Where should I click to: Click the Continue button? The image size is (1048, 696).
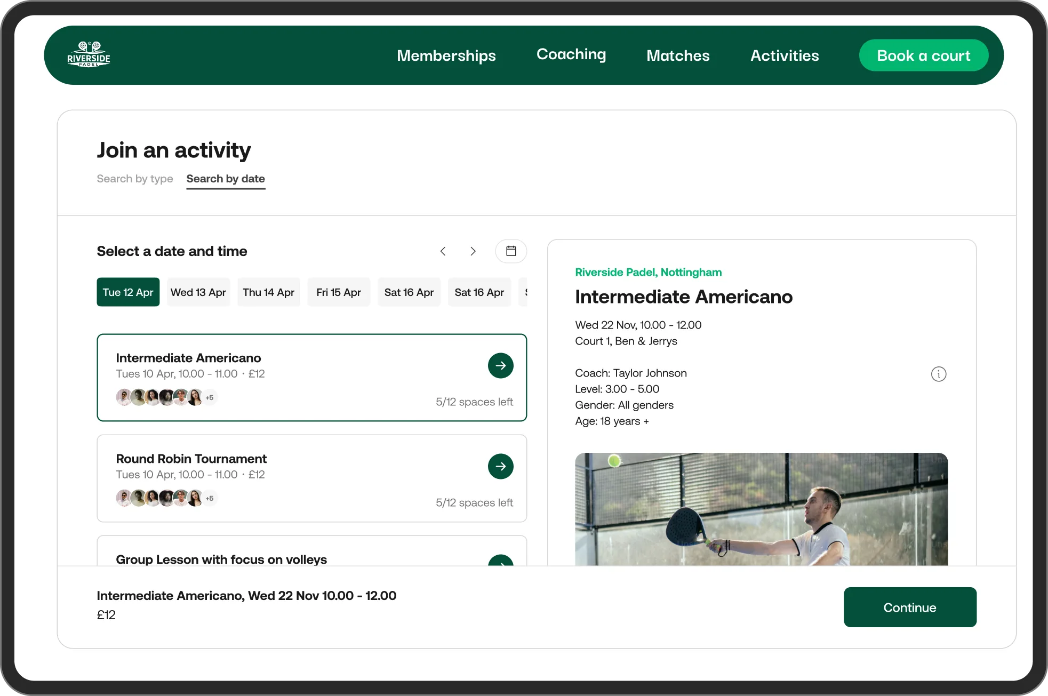point(910,607)
